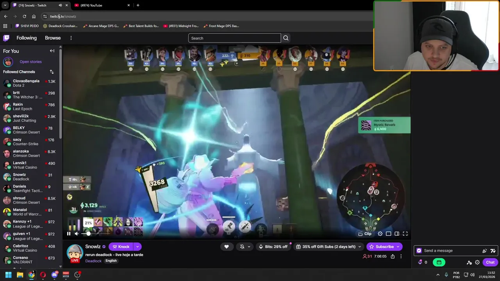Click the heart follow button
500x281 pixels.
point(227,247)
